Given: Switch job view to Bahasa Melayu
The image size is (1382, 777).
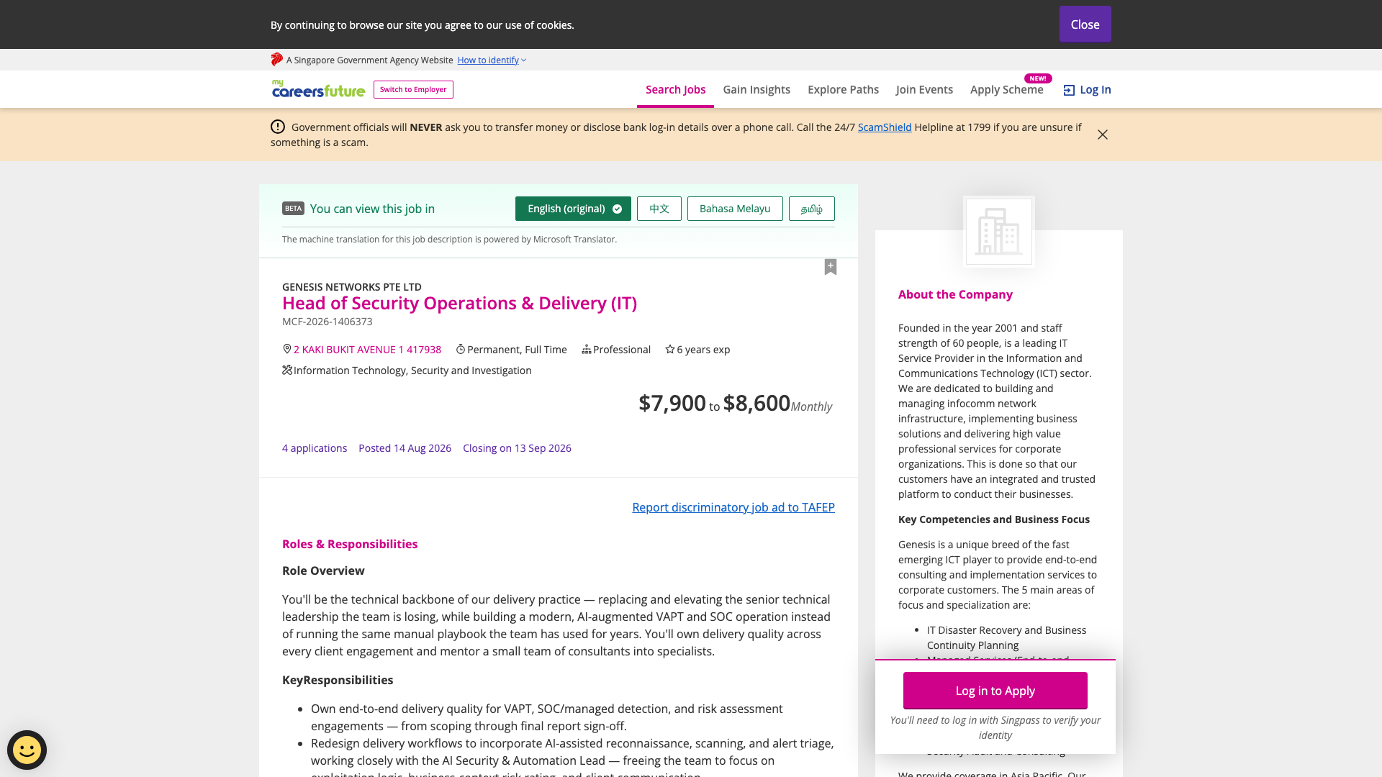Looking at the screenshot, I should 735,209.
